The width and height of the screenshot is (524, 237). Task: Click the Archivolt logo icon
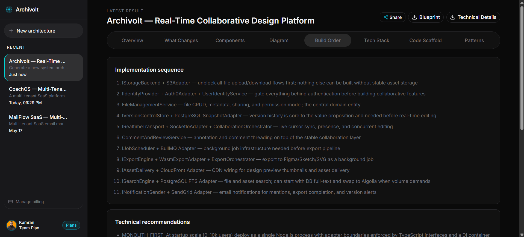[x=9, y=10]
